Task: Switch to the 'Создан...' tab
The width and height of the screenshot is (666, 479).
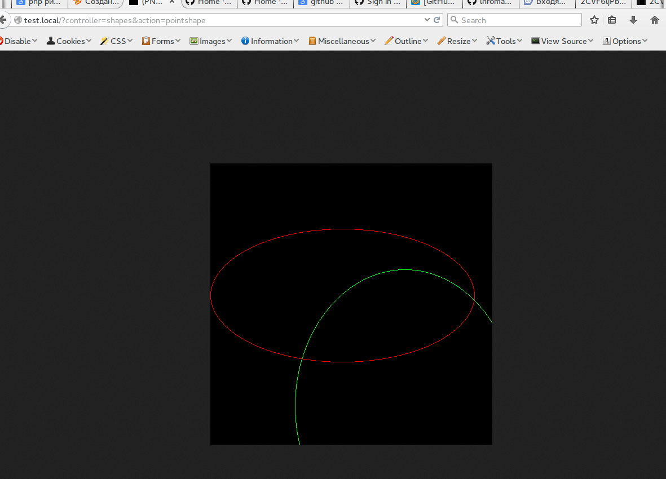Action: point(96,3)
